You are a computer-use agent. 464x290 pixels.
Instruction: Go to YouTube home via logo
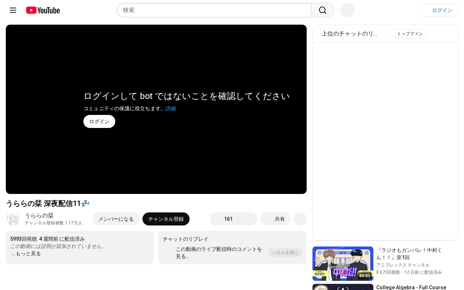43,10
